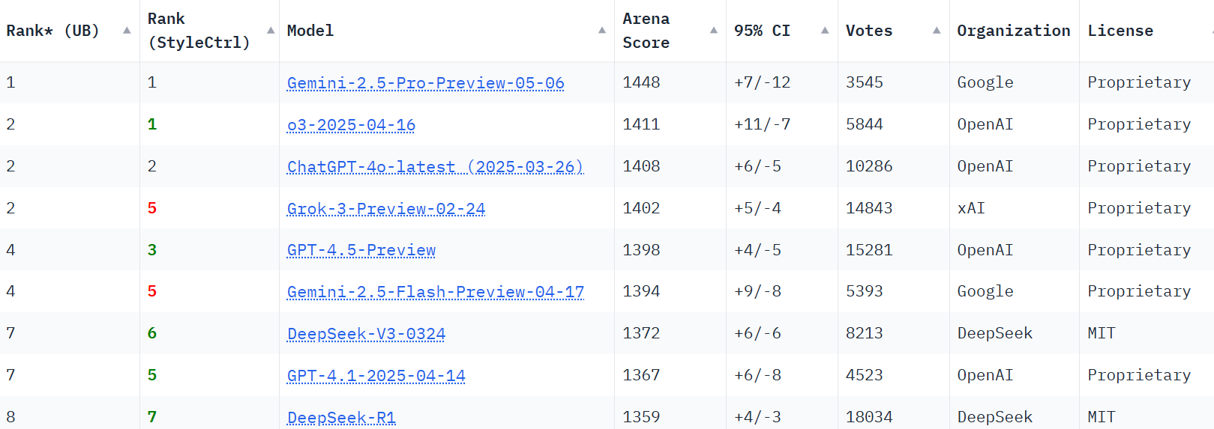The width and height of the screenshot is (1214, 429).
Task: Follow the DeepSeek-R1 model link
Action: click(341, 417)
